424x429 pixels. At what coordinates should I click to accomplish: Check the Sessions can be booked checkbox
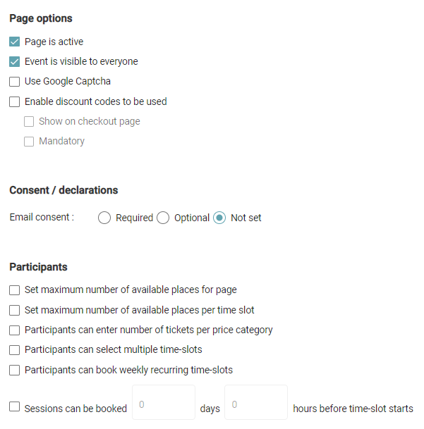[15, 406]
